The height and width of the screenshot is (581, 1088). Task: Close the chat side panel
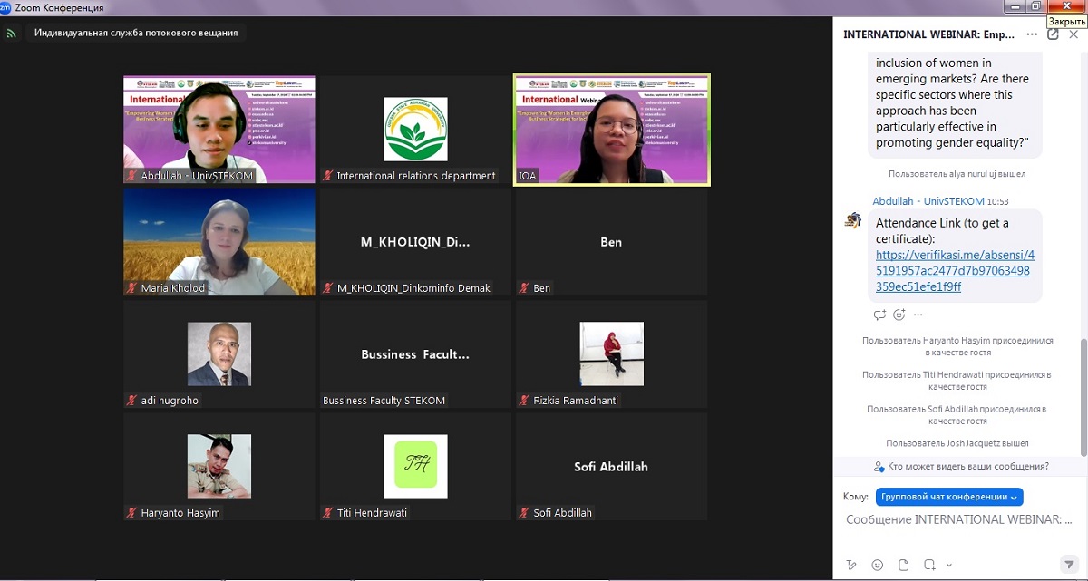coord(1073,34)
